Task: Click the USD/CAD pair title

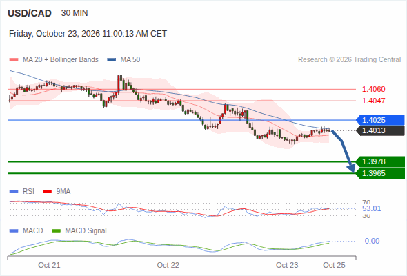Action: pyautogui.click(x=30, y=13)
